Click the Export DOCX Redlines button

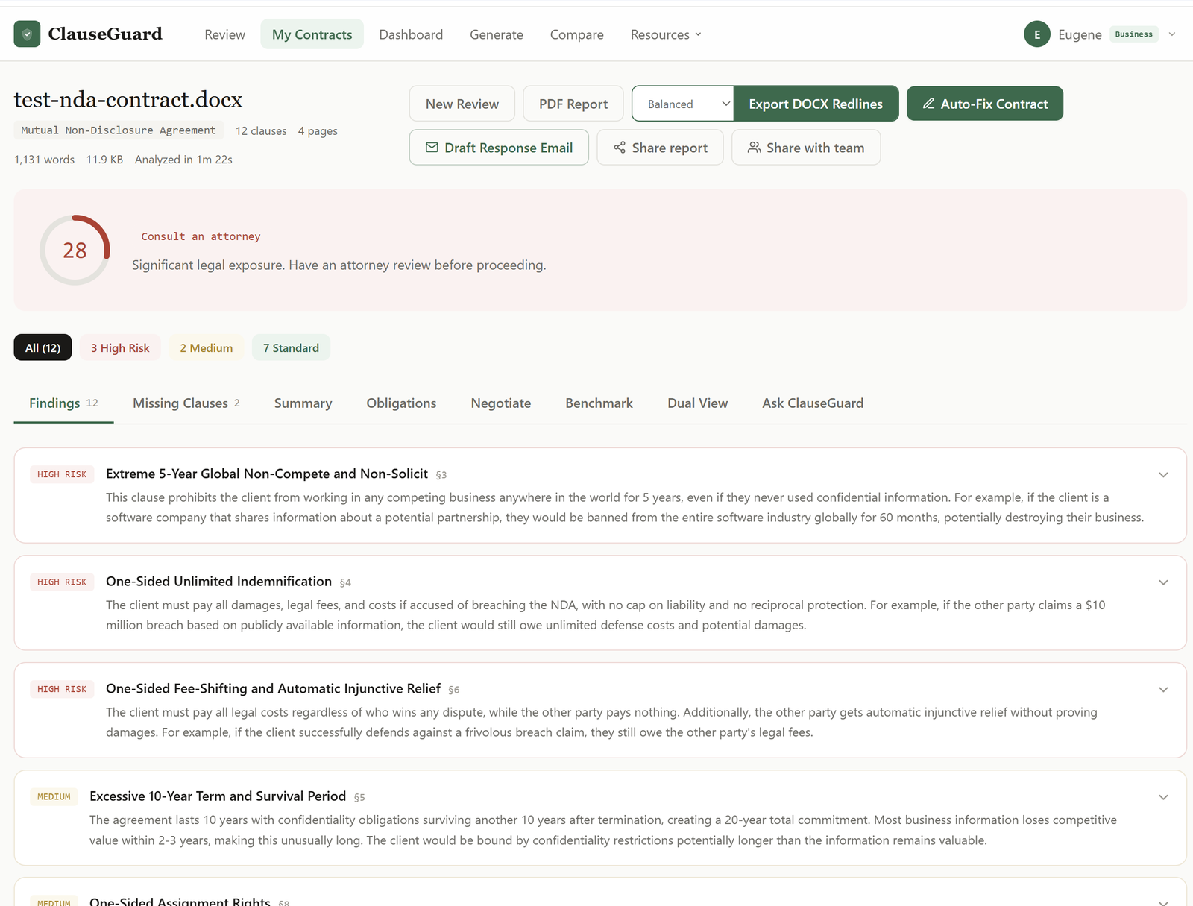coord(816,104)
